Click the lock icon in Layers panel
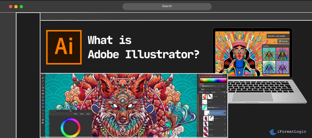The image size is (312, 138). pos(226,92)
